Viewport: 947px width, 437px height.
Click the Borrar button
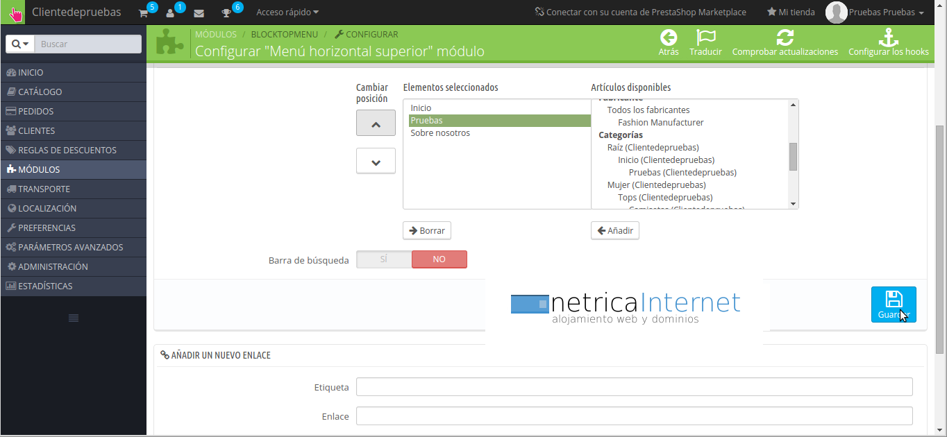[x=427, y=231]
